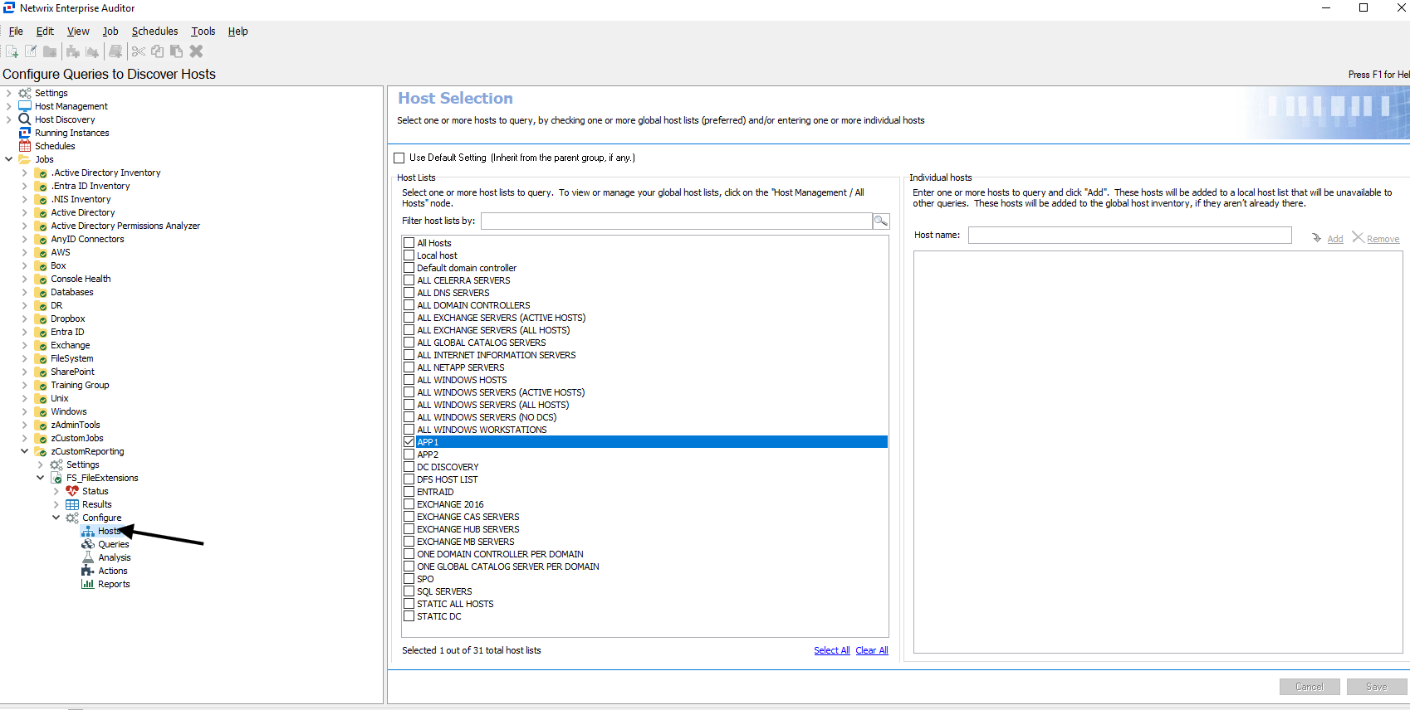Open the Queries node icon
The width and height of the screenshot is (1410, 710).
coord(88,544)
